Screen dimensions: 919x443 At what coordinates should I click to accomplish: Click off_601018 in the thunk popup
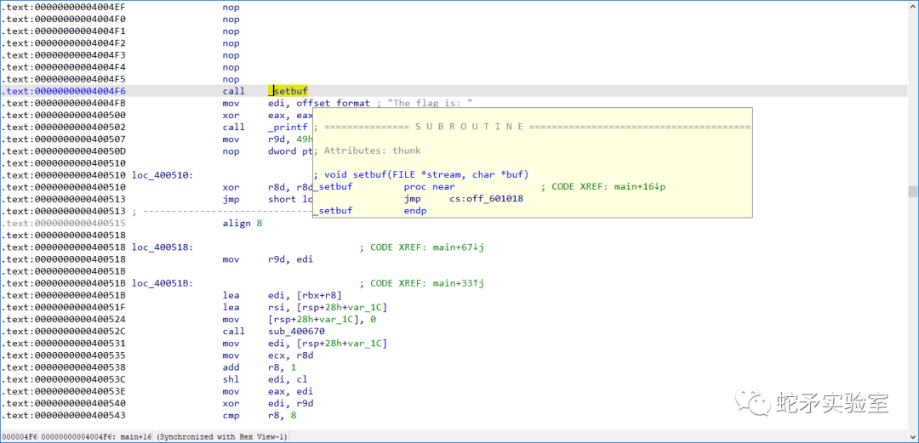[x=494, y=198]
